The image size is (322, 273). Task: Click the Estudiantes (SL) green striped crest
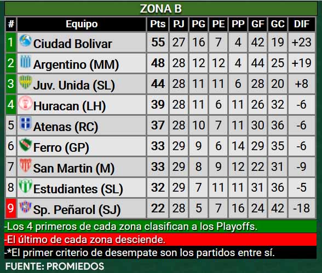25,186
